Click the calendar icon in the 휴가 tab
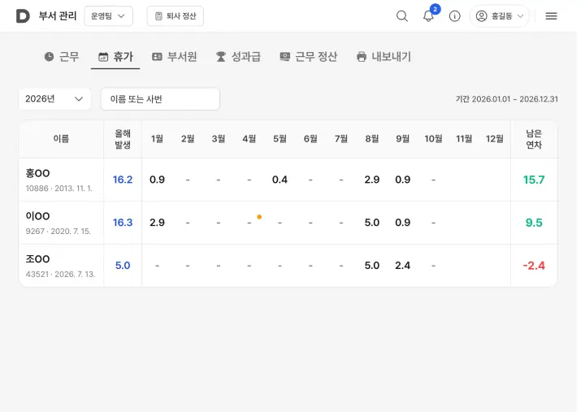 pyautogui.click(x=103, y=57)
